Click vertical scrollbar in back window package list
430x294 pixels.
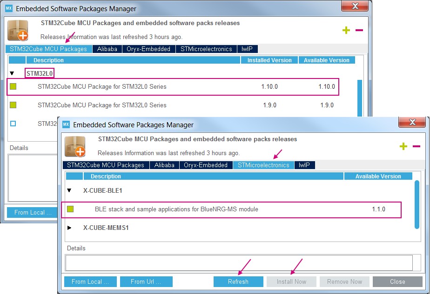tap(360, 98)
